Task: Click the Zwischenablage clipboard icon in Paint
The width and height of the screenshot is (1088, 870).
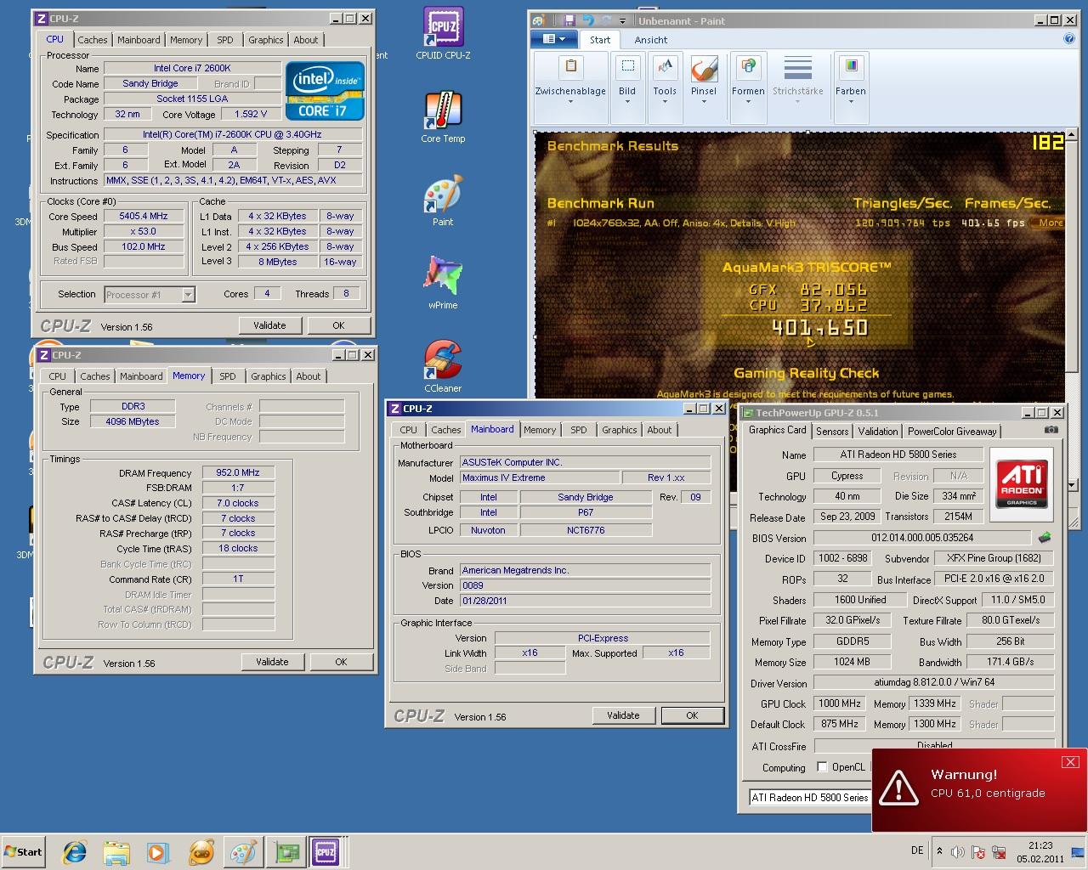Action: tap(570, 66)
